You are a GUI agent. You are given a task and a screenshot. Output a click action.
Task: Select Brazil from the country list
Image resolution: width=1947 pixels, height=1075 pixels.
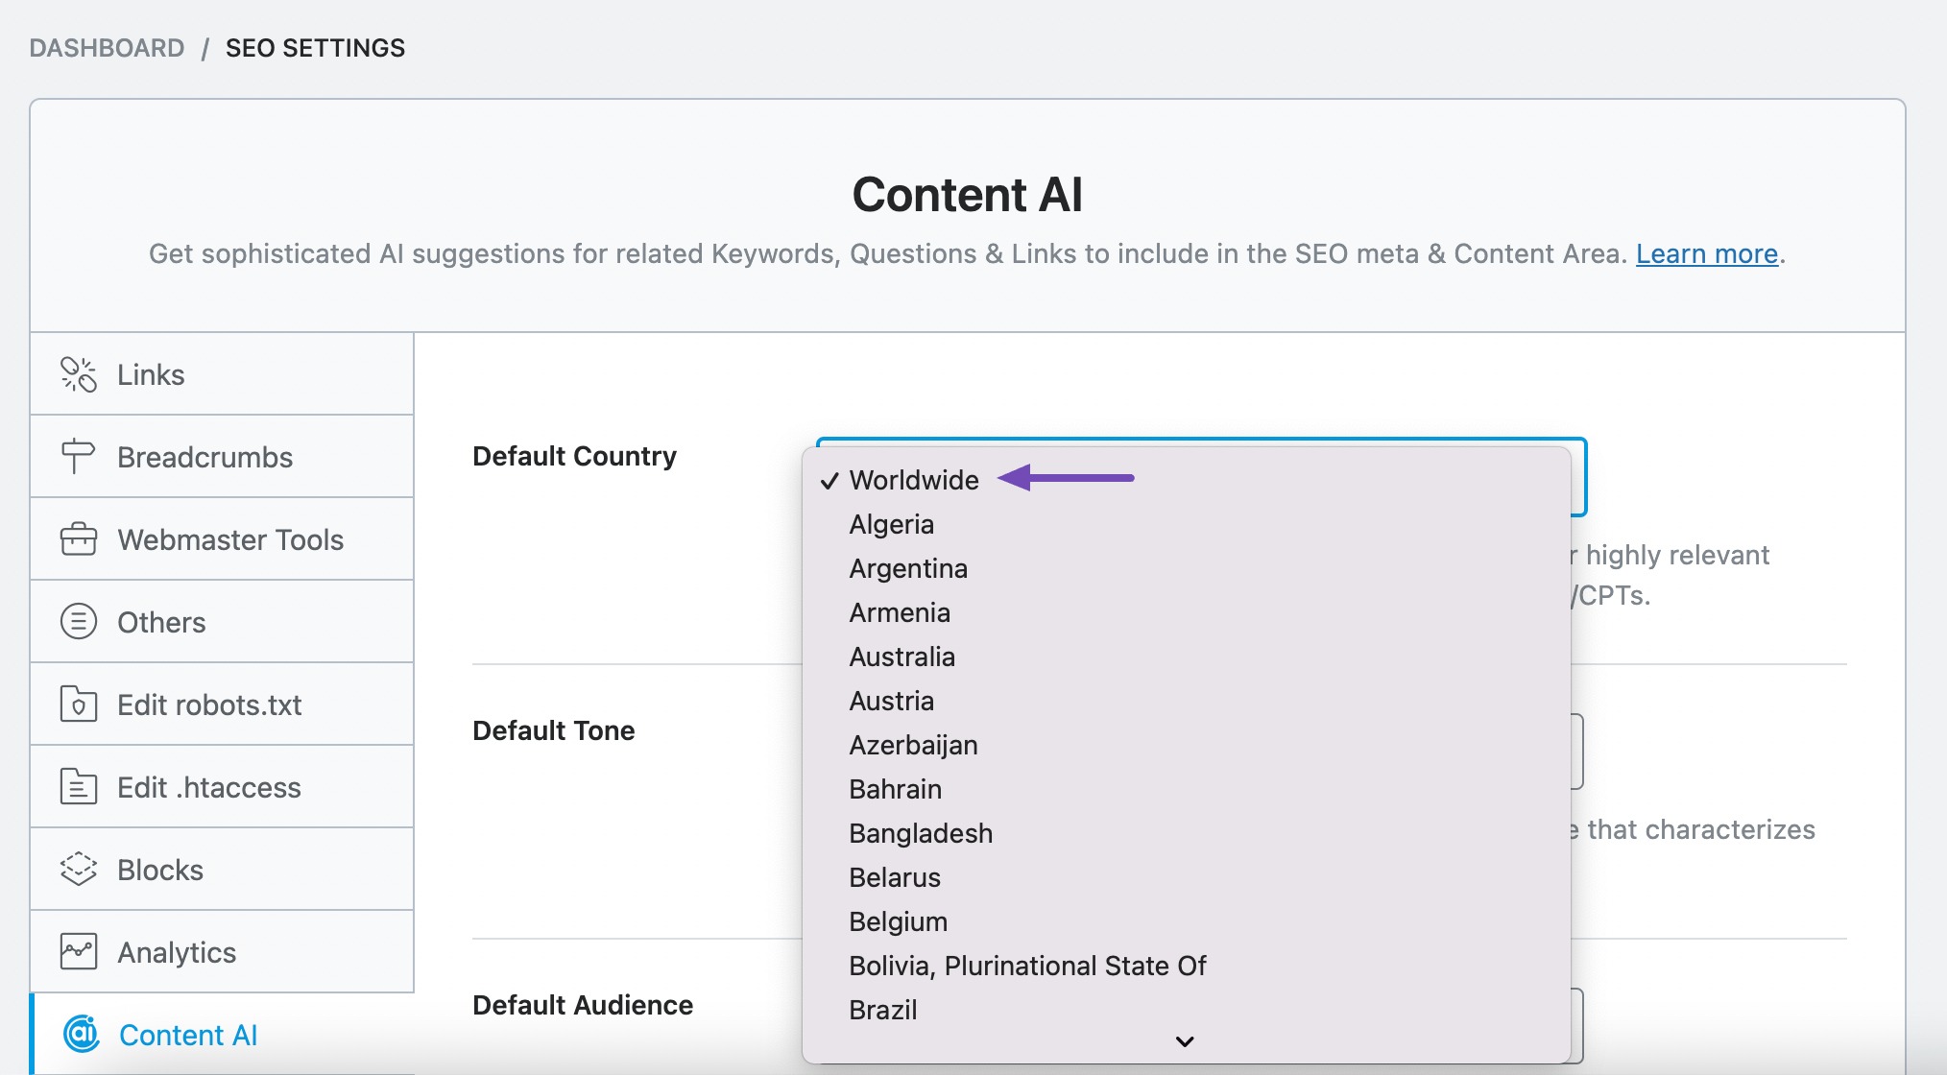pyautogui.click(x=885, y=1009)
